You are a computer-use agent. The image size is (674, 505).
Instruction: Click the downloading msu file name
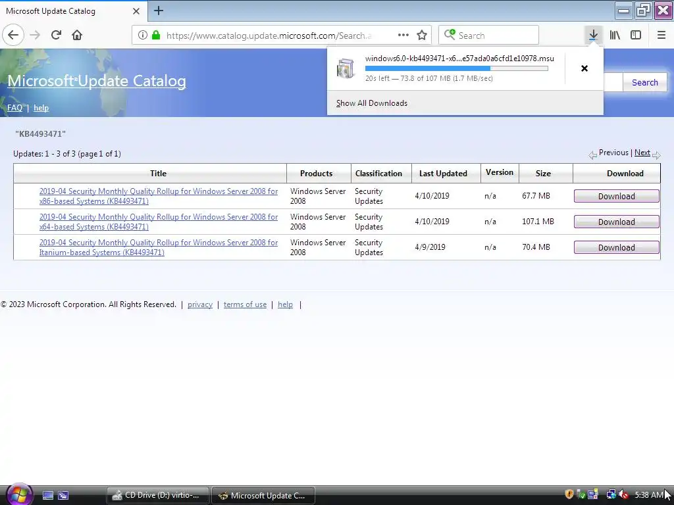(x=459, y=59)
